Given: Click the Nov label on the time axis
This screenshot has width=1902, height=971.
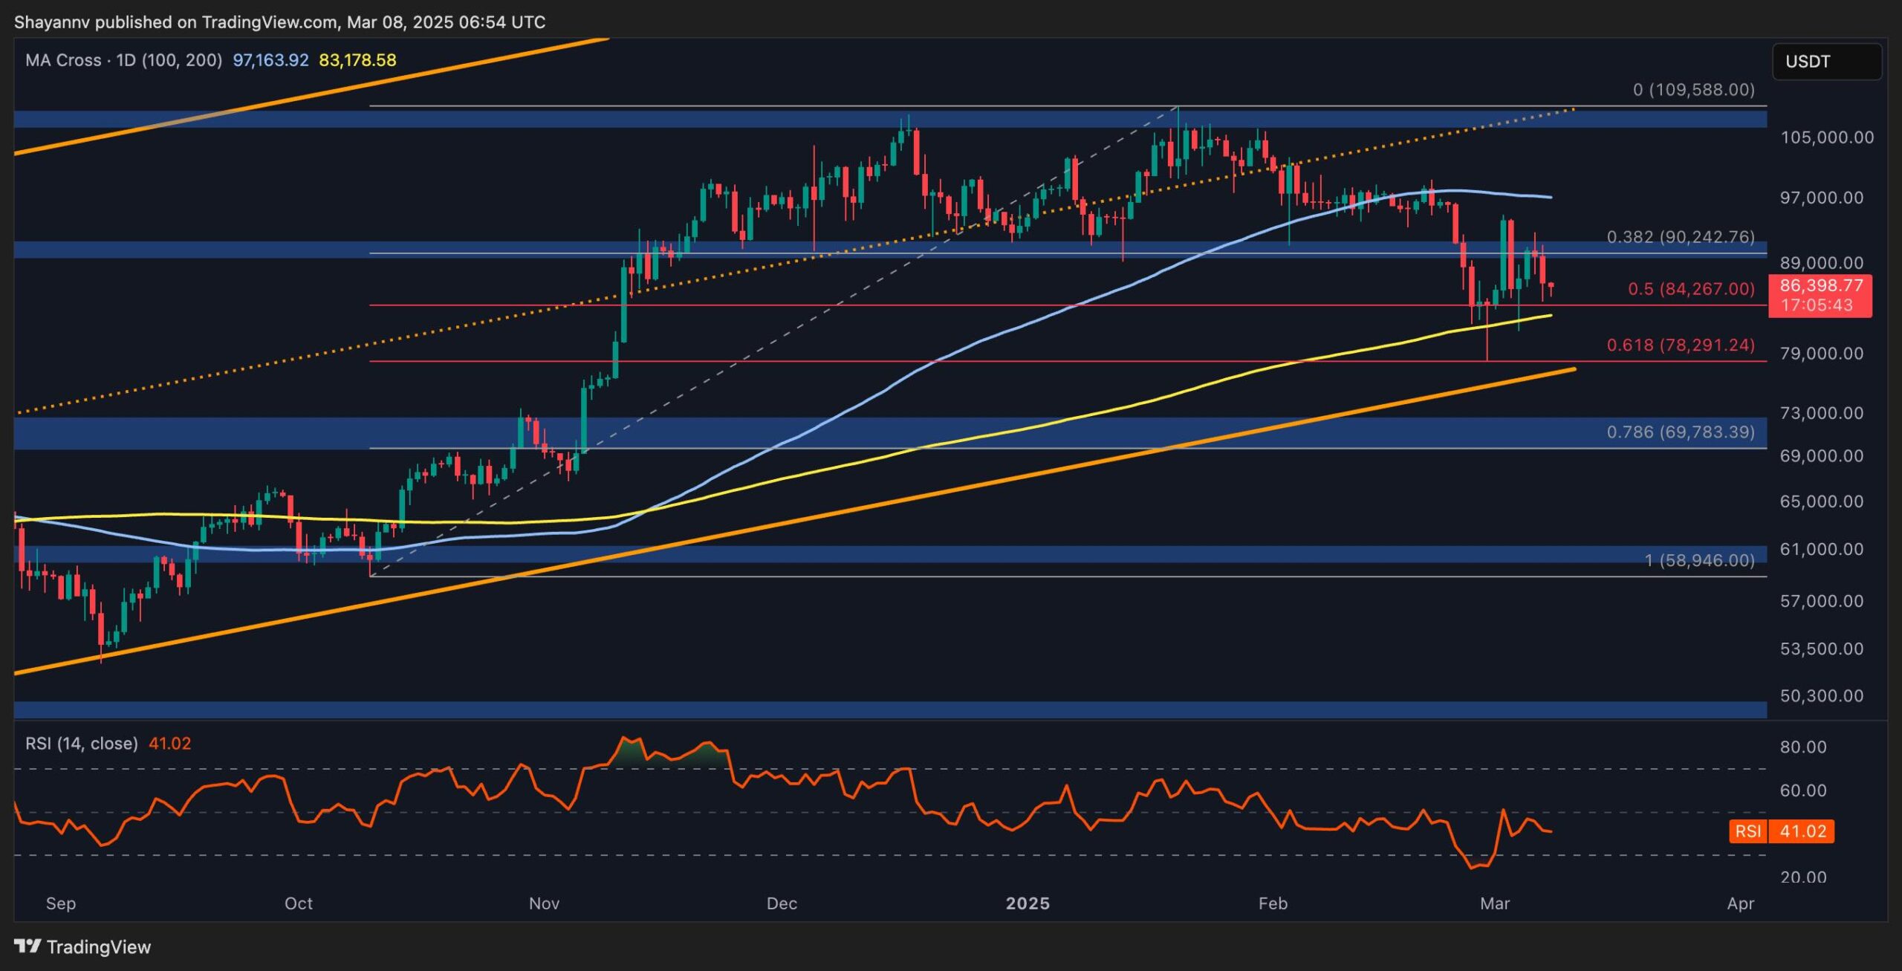Looking at the screenshot, I should click(544, 903).
